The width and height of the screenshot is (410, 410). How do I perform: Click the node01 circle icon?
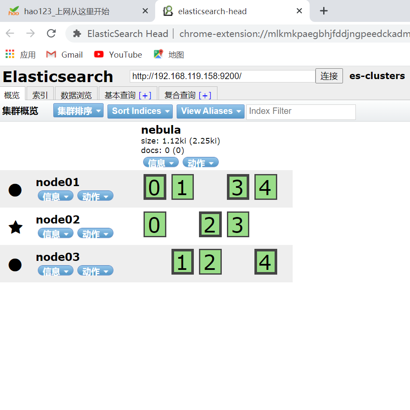(15, 190)
